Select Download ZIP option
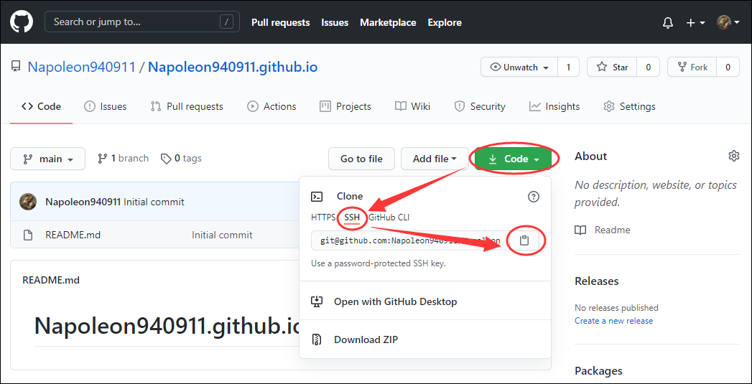Image resolution: width=752 pixels, height=384 pixels. [366, 339]
